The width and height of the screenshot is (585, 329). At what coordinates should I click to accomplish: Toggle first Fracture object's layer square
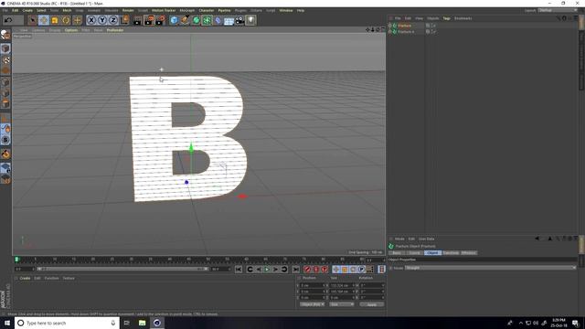point(428,26)
